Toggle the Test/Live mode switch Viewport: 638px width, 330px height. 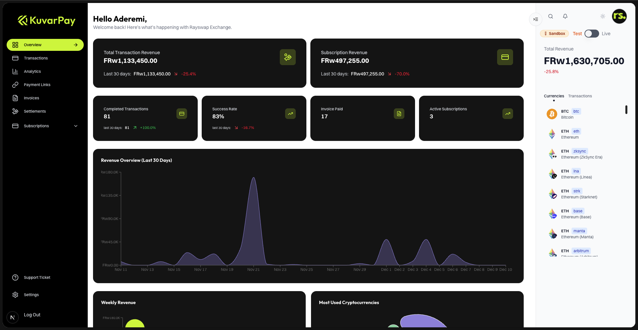point(591,34)
